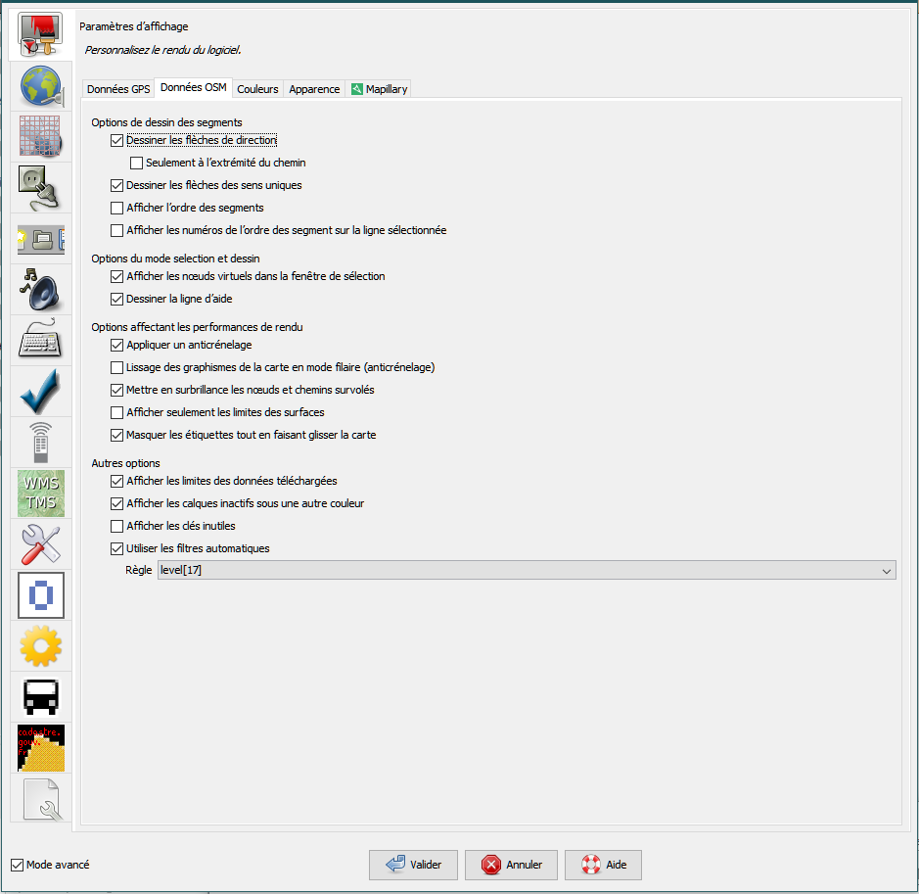This screenshot has height=894, width=919.
Task: Check 'Afficher les clés inutiles' option
Action: [x=117, y=526]
